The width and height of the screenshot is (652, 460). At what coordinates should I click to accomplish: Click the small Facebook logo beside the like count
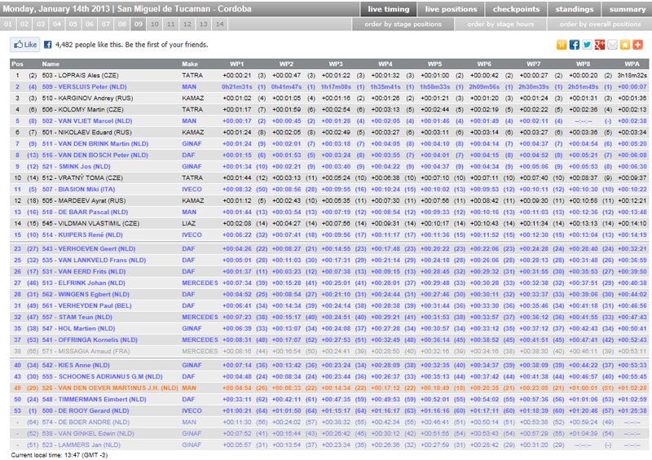[x=48, y=45]
